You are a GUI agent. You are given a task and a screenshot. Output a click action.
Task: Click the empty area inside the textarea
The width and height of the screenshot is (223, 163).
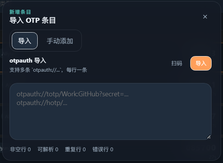[x=110, y=122]
